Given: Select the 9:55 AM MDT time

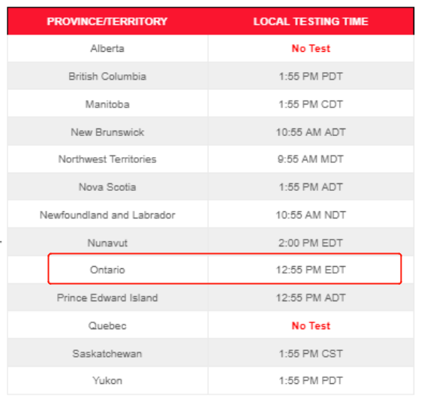Looking at the screenshot, I should click(x=311, y=159).
